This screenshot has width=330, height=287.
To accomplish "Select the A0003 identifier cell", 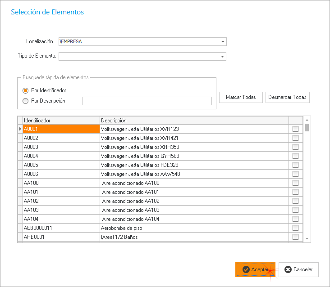I will point(61,147).
